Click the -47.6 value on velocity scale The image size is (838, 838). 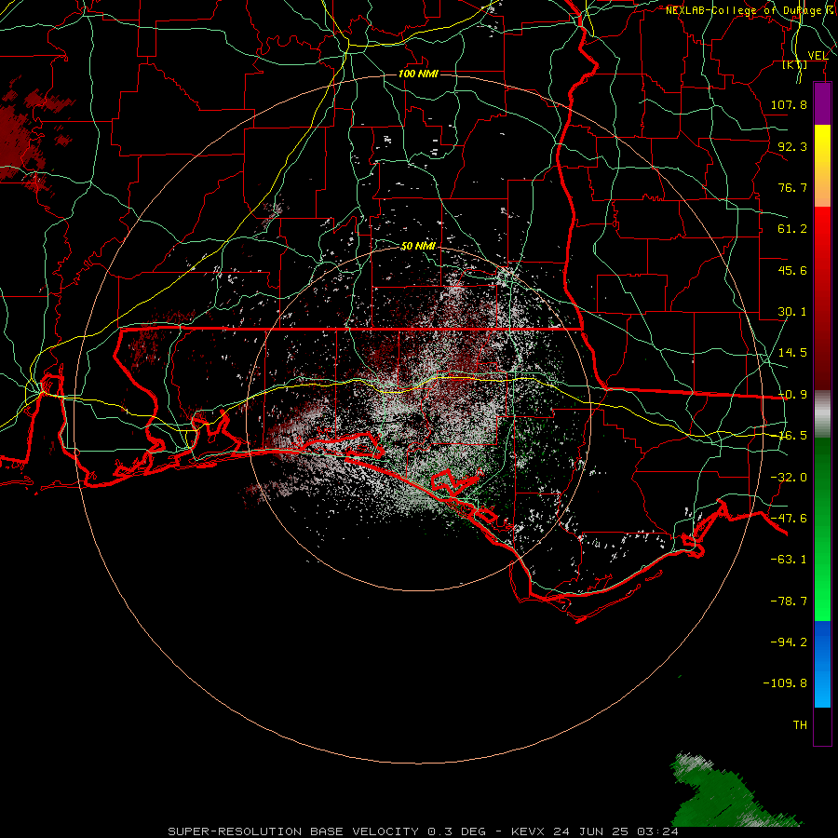pos(789,519)
